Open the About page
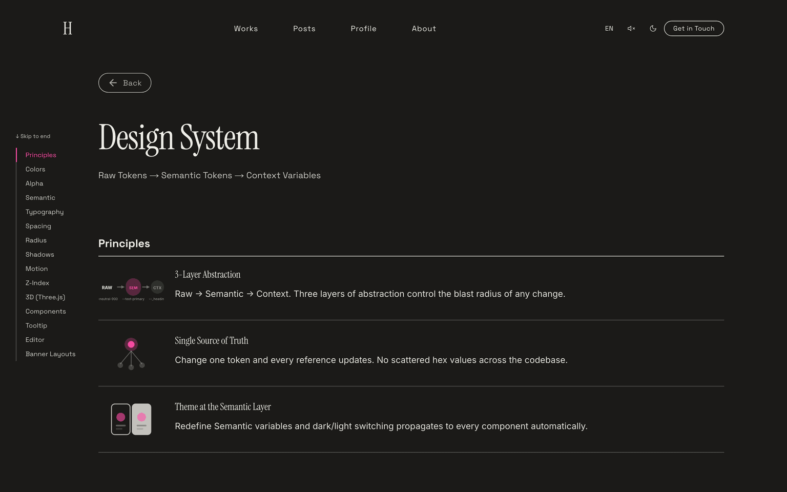The image size is (787, 492). click(x=424, y=29)
